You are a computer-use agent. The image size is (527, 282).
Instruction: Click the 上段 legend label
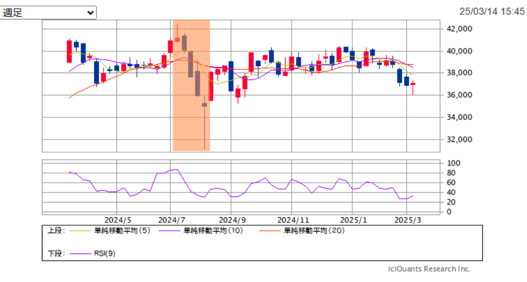56,231
